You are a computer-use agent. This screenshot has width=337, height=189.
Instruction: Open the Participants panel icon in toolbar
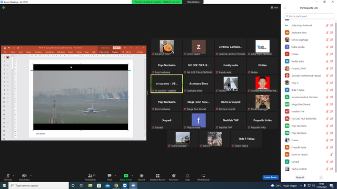tap(90, 176)
